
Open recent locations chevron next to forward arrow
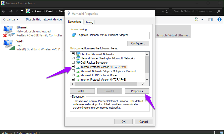(x=17, y=11)
